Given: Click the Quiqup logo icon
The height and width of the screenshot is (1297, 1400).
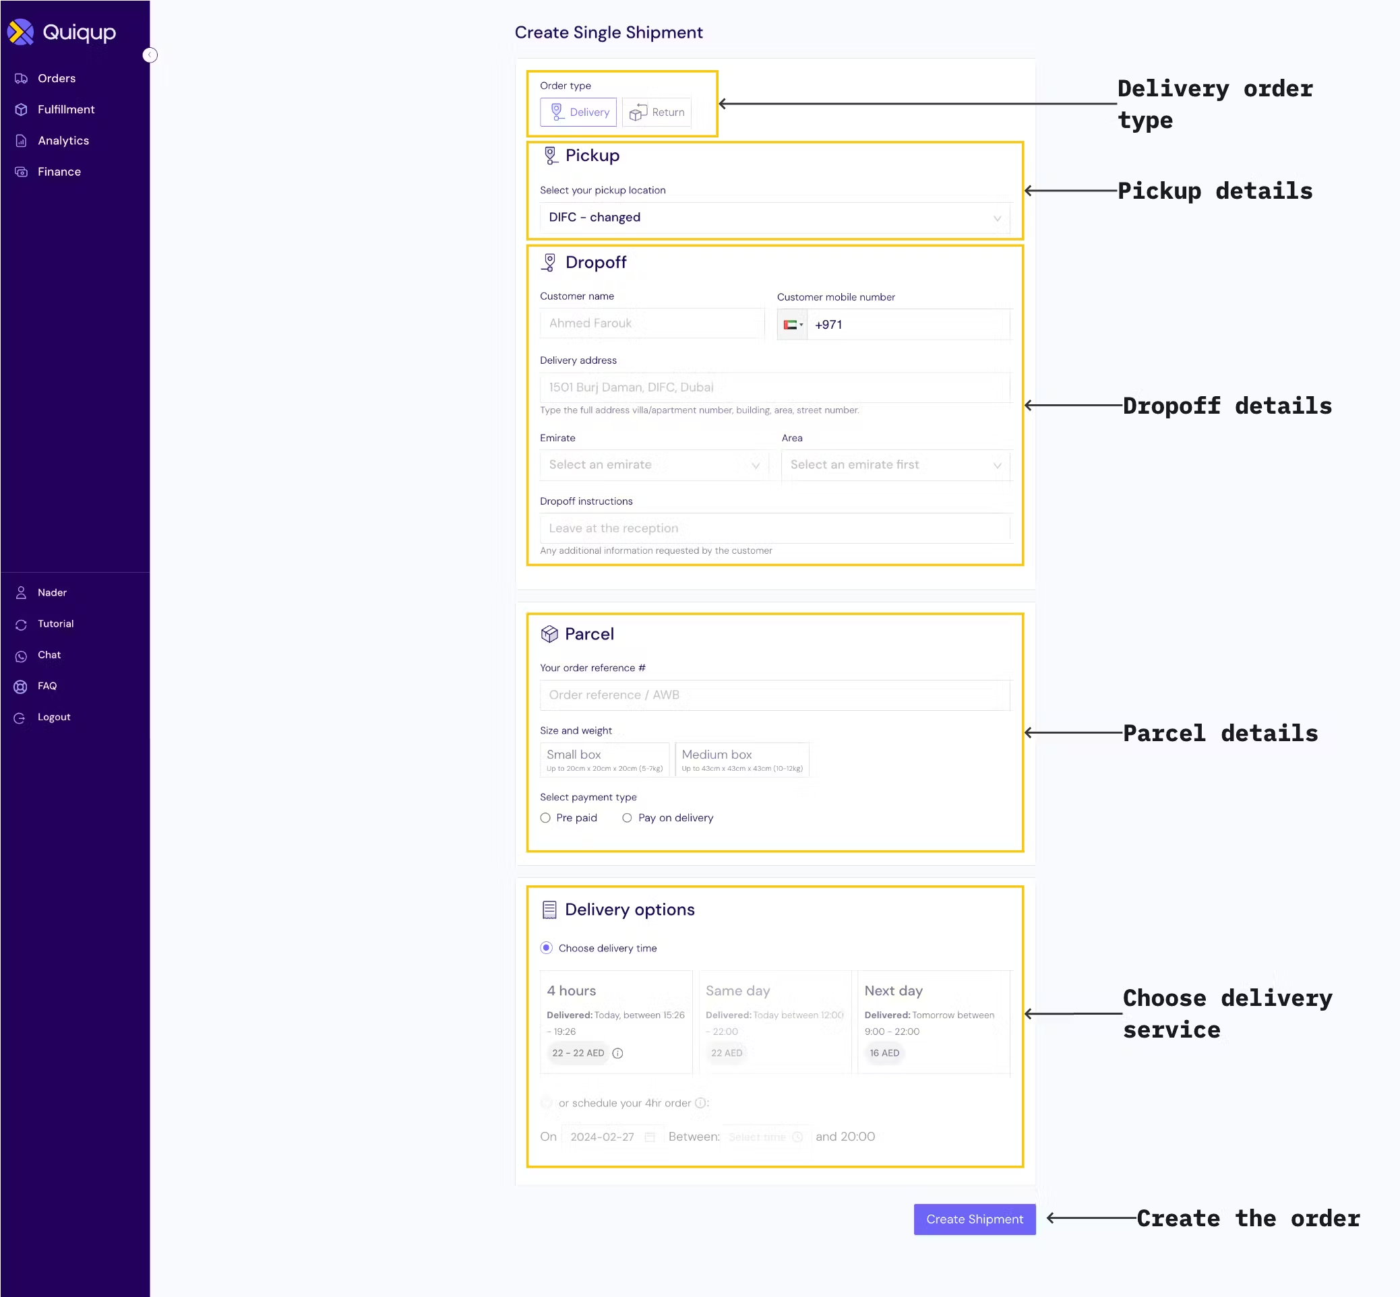Looking at the screenshot, I should coord(20,32).
